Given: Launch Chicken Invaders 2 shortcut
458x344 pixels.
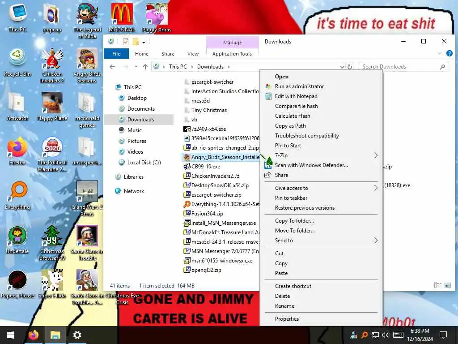Looking at the screenshot, I should [52, 65].
